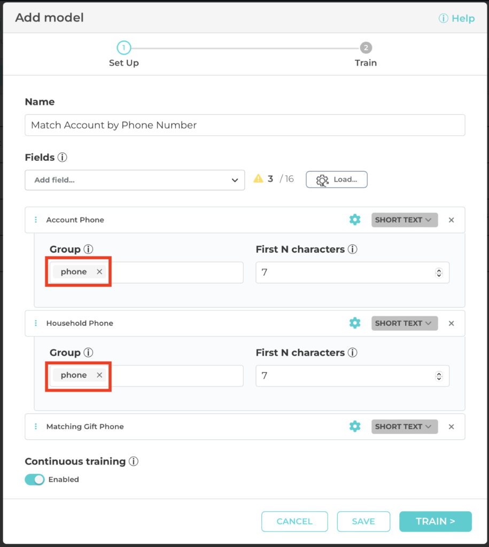Select the Set Up step
This screenshot has height=547, width=489.
pyautogui.click(x=124, y=48)
